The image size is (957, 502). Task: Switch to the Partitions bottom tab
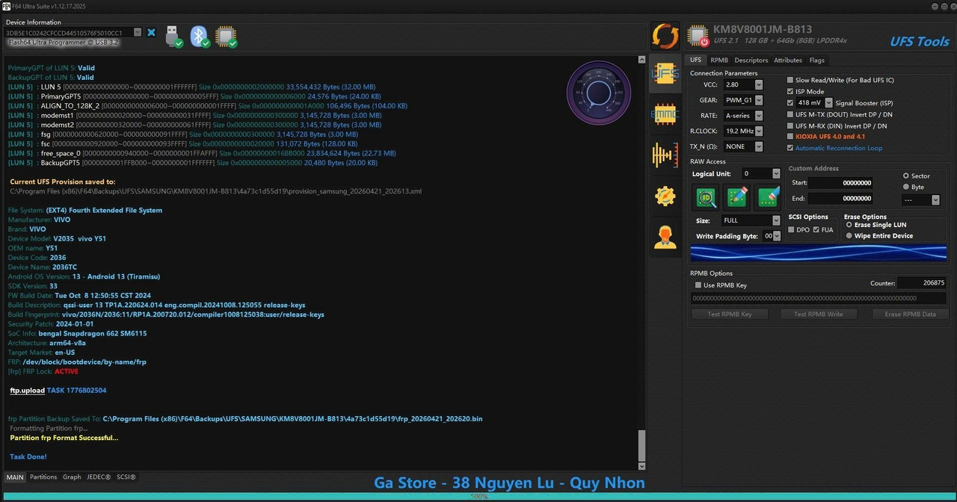tap(43, 477)
